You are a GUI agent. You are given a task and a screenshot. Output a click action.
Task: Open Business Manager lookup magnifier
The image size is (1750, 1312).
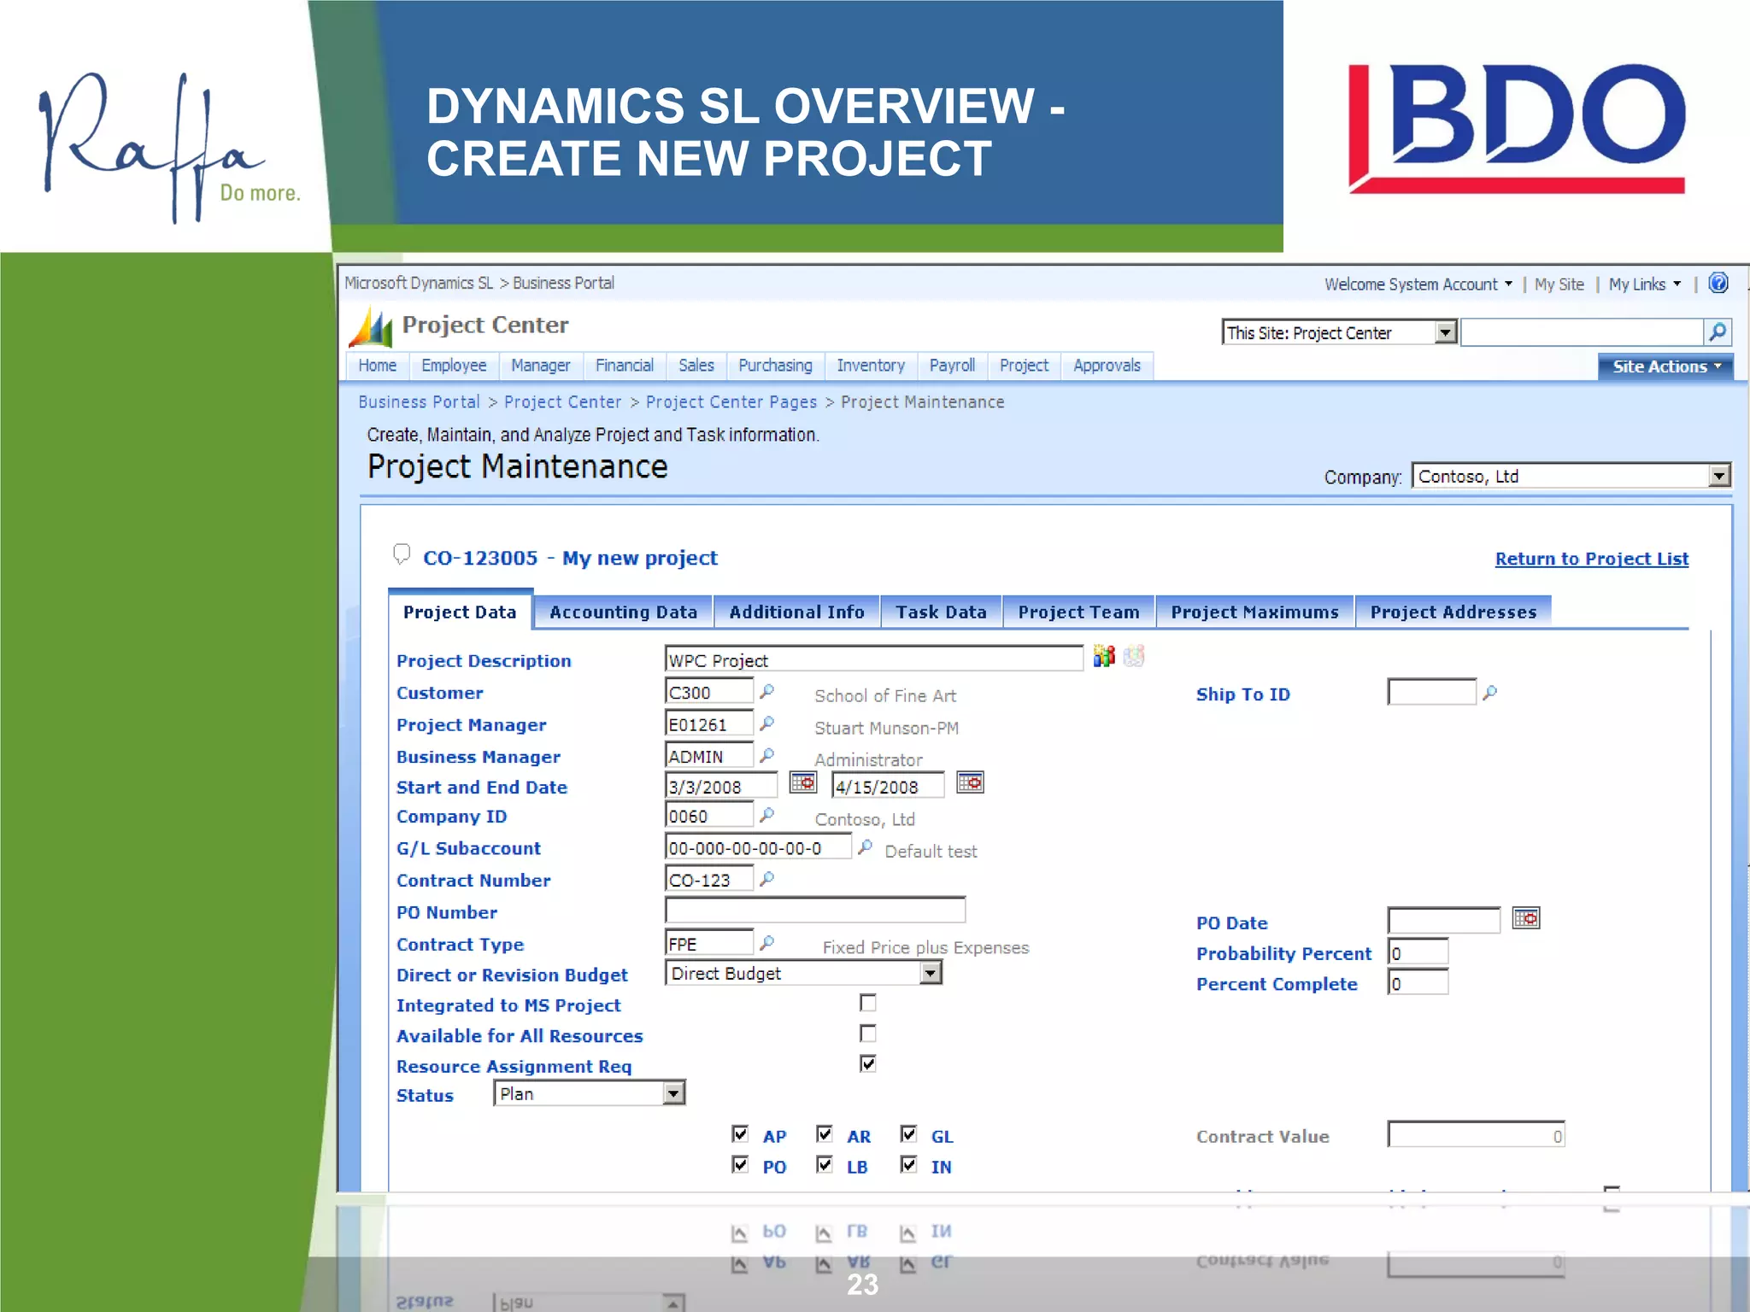[766, 755]
